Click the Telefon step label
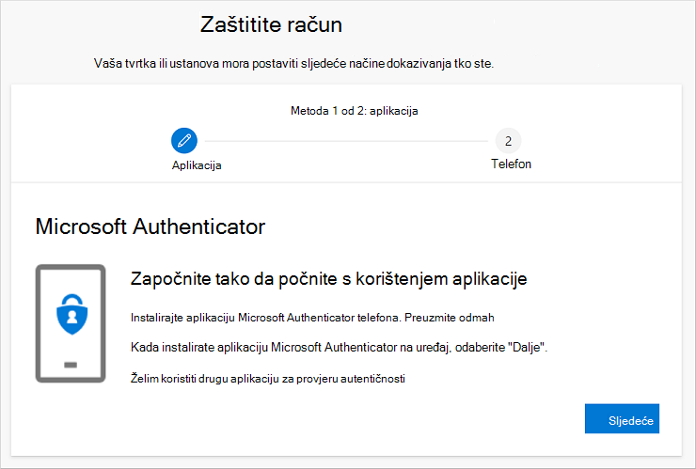Screen dimensions: 696x469 (x=511, y=164)
